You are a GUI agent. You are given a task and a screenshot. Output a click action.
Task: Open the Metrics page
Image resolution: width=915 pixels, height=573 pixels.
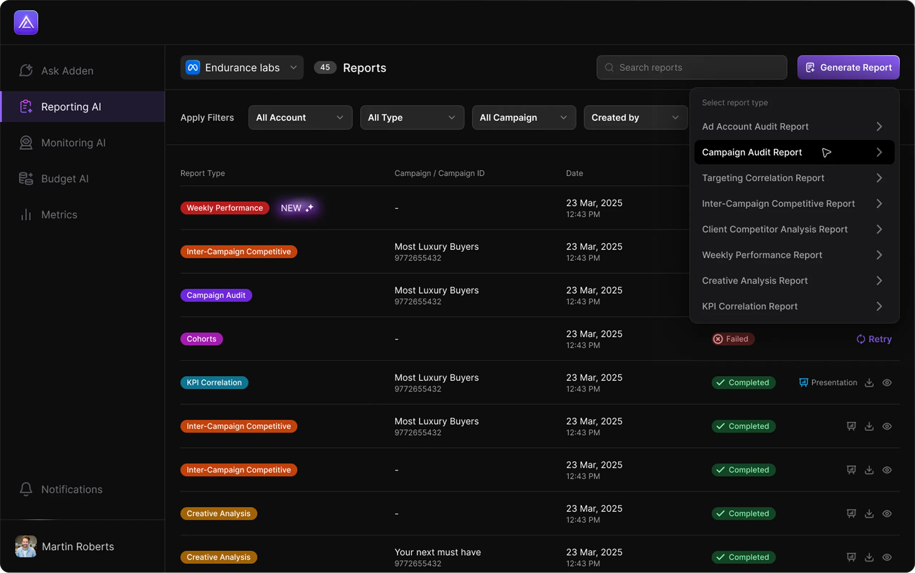[x=59, y=215]
